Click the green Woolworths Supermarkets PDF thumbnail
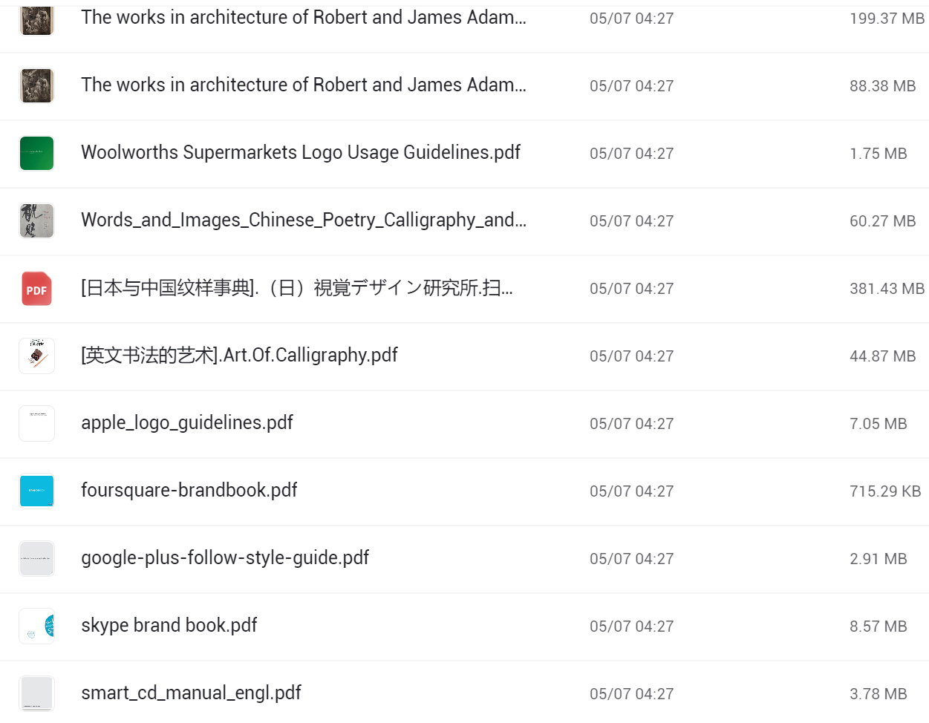 (36, 154)
